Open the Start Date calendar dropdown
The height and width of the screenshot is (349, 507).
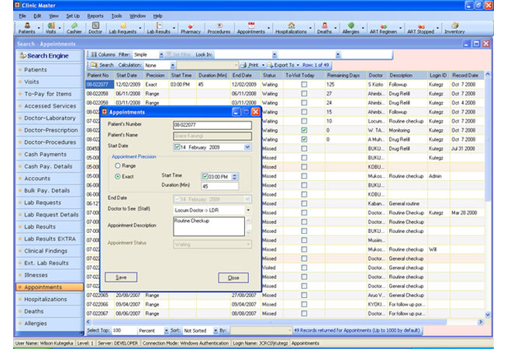point(247,147)
